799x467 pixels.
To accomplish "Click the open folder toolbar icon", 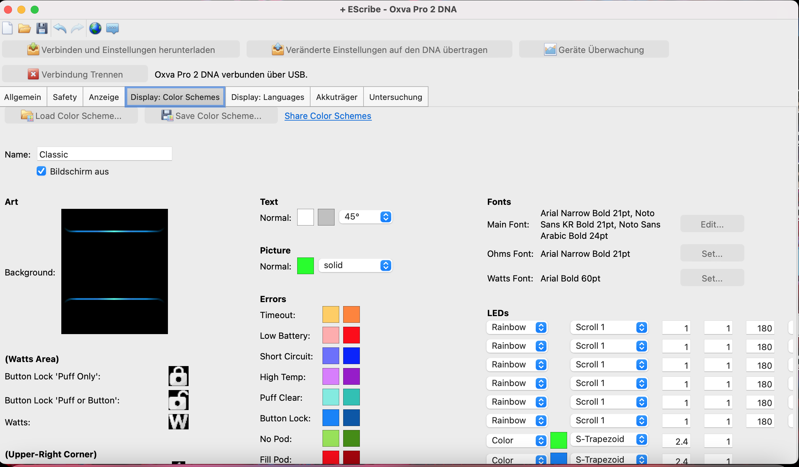I will click(24, 28).
